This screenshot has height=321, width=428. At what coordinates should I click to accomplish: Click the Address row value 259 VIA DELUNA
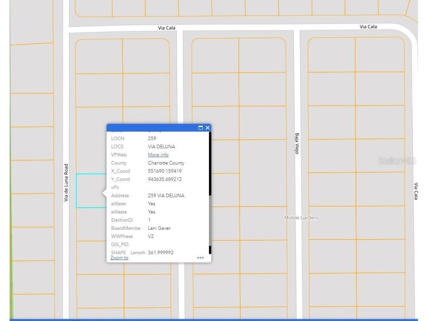[x=167, y=195]
